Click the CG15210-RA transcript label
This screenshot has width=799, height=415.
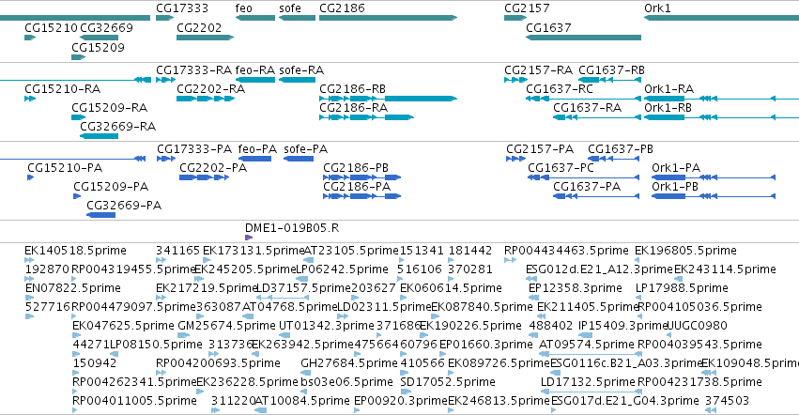tap(63, 88)
